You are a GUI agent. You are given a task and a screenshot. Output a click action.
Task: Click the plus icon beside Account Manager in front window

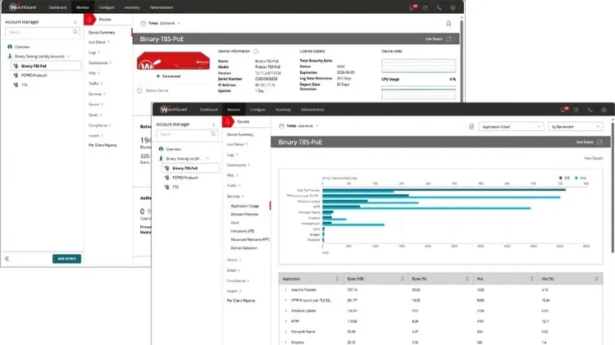click(214, 125)
